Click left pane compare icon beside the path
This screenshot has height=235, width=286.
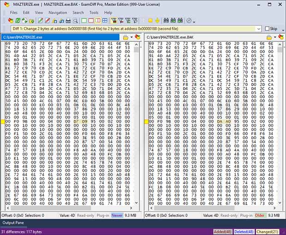[137, 37]
